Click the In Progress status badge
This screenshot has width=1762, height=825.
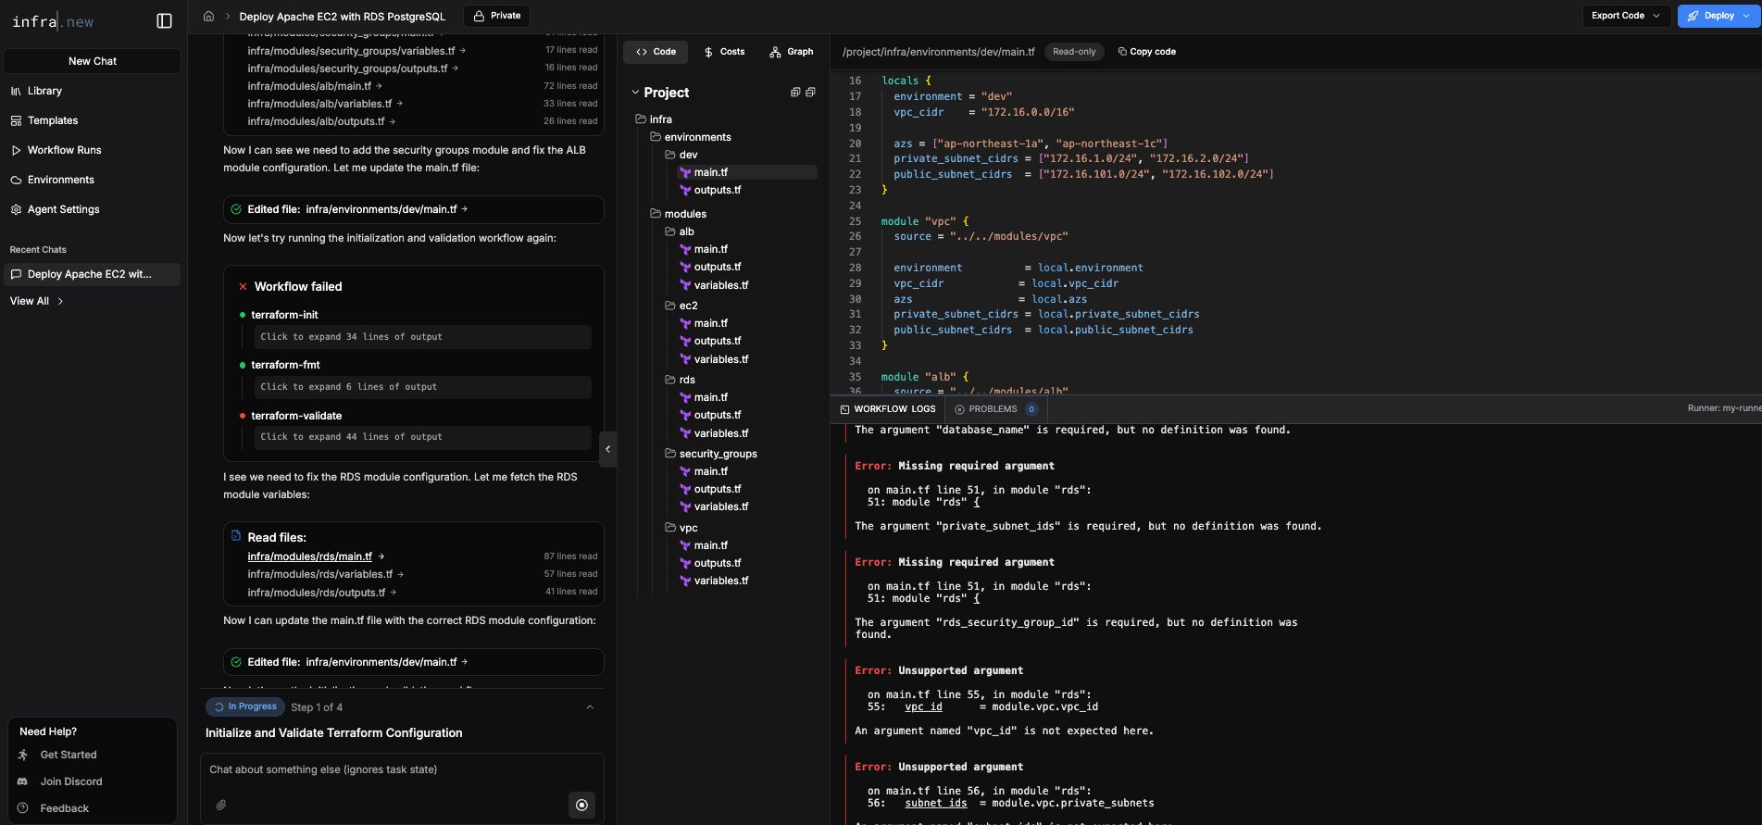(x=245, y=706)
